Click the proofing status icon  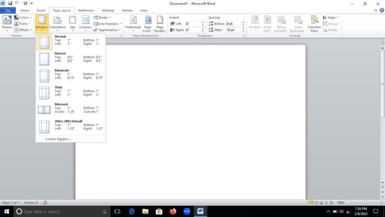tap(45, 202)
